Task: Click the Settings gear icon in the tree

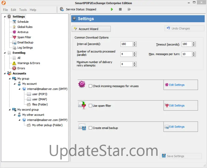Action: tap(9, 16)
